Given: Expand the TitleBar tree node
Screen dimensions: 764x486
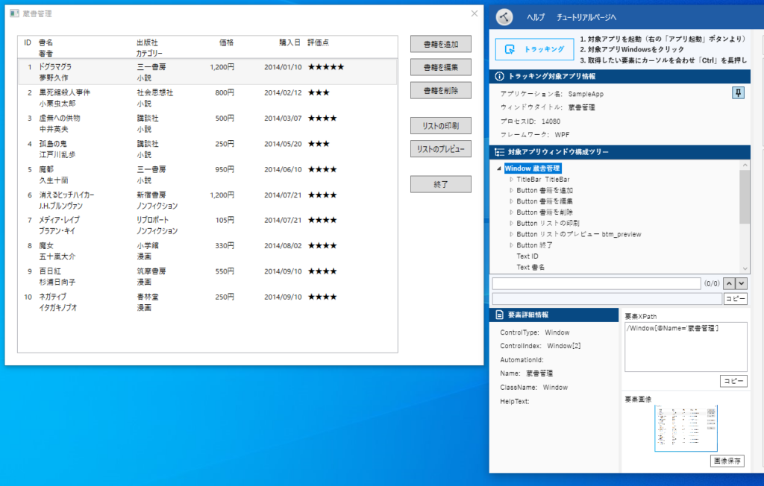Looking at the screenshot, I should coord(511,180).
